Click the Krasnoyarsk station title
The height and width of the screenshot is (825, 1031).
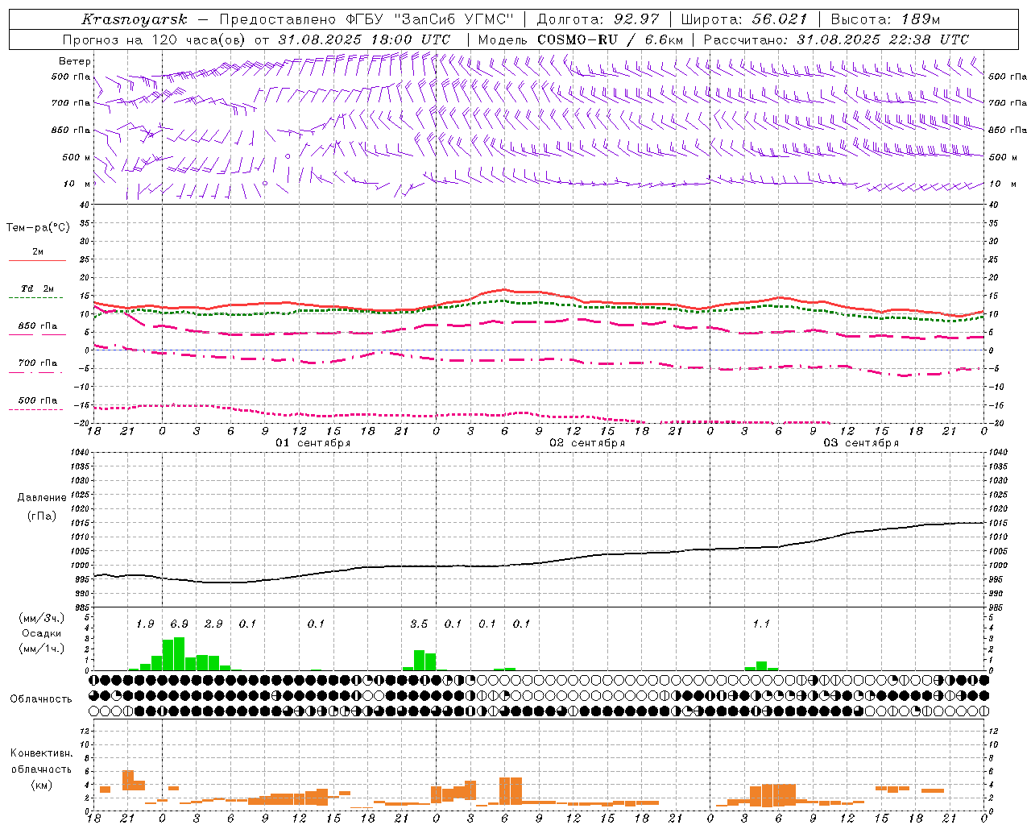[135, 19]
